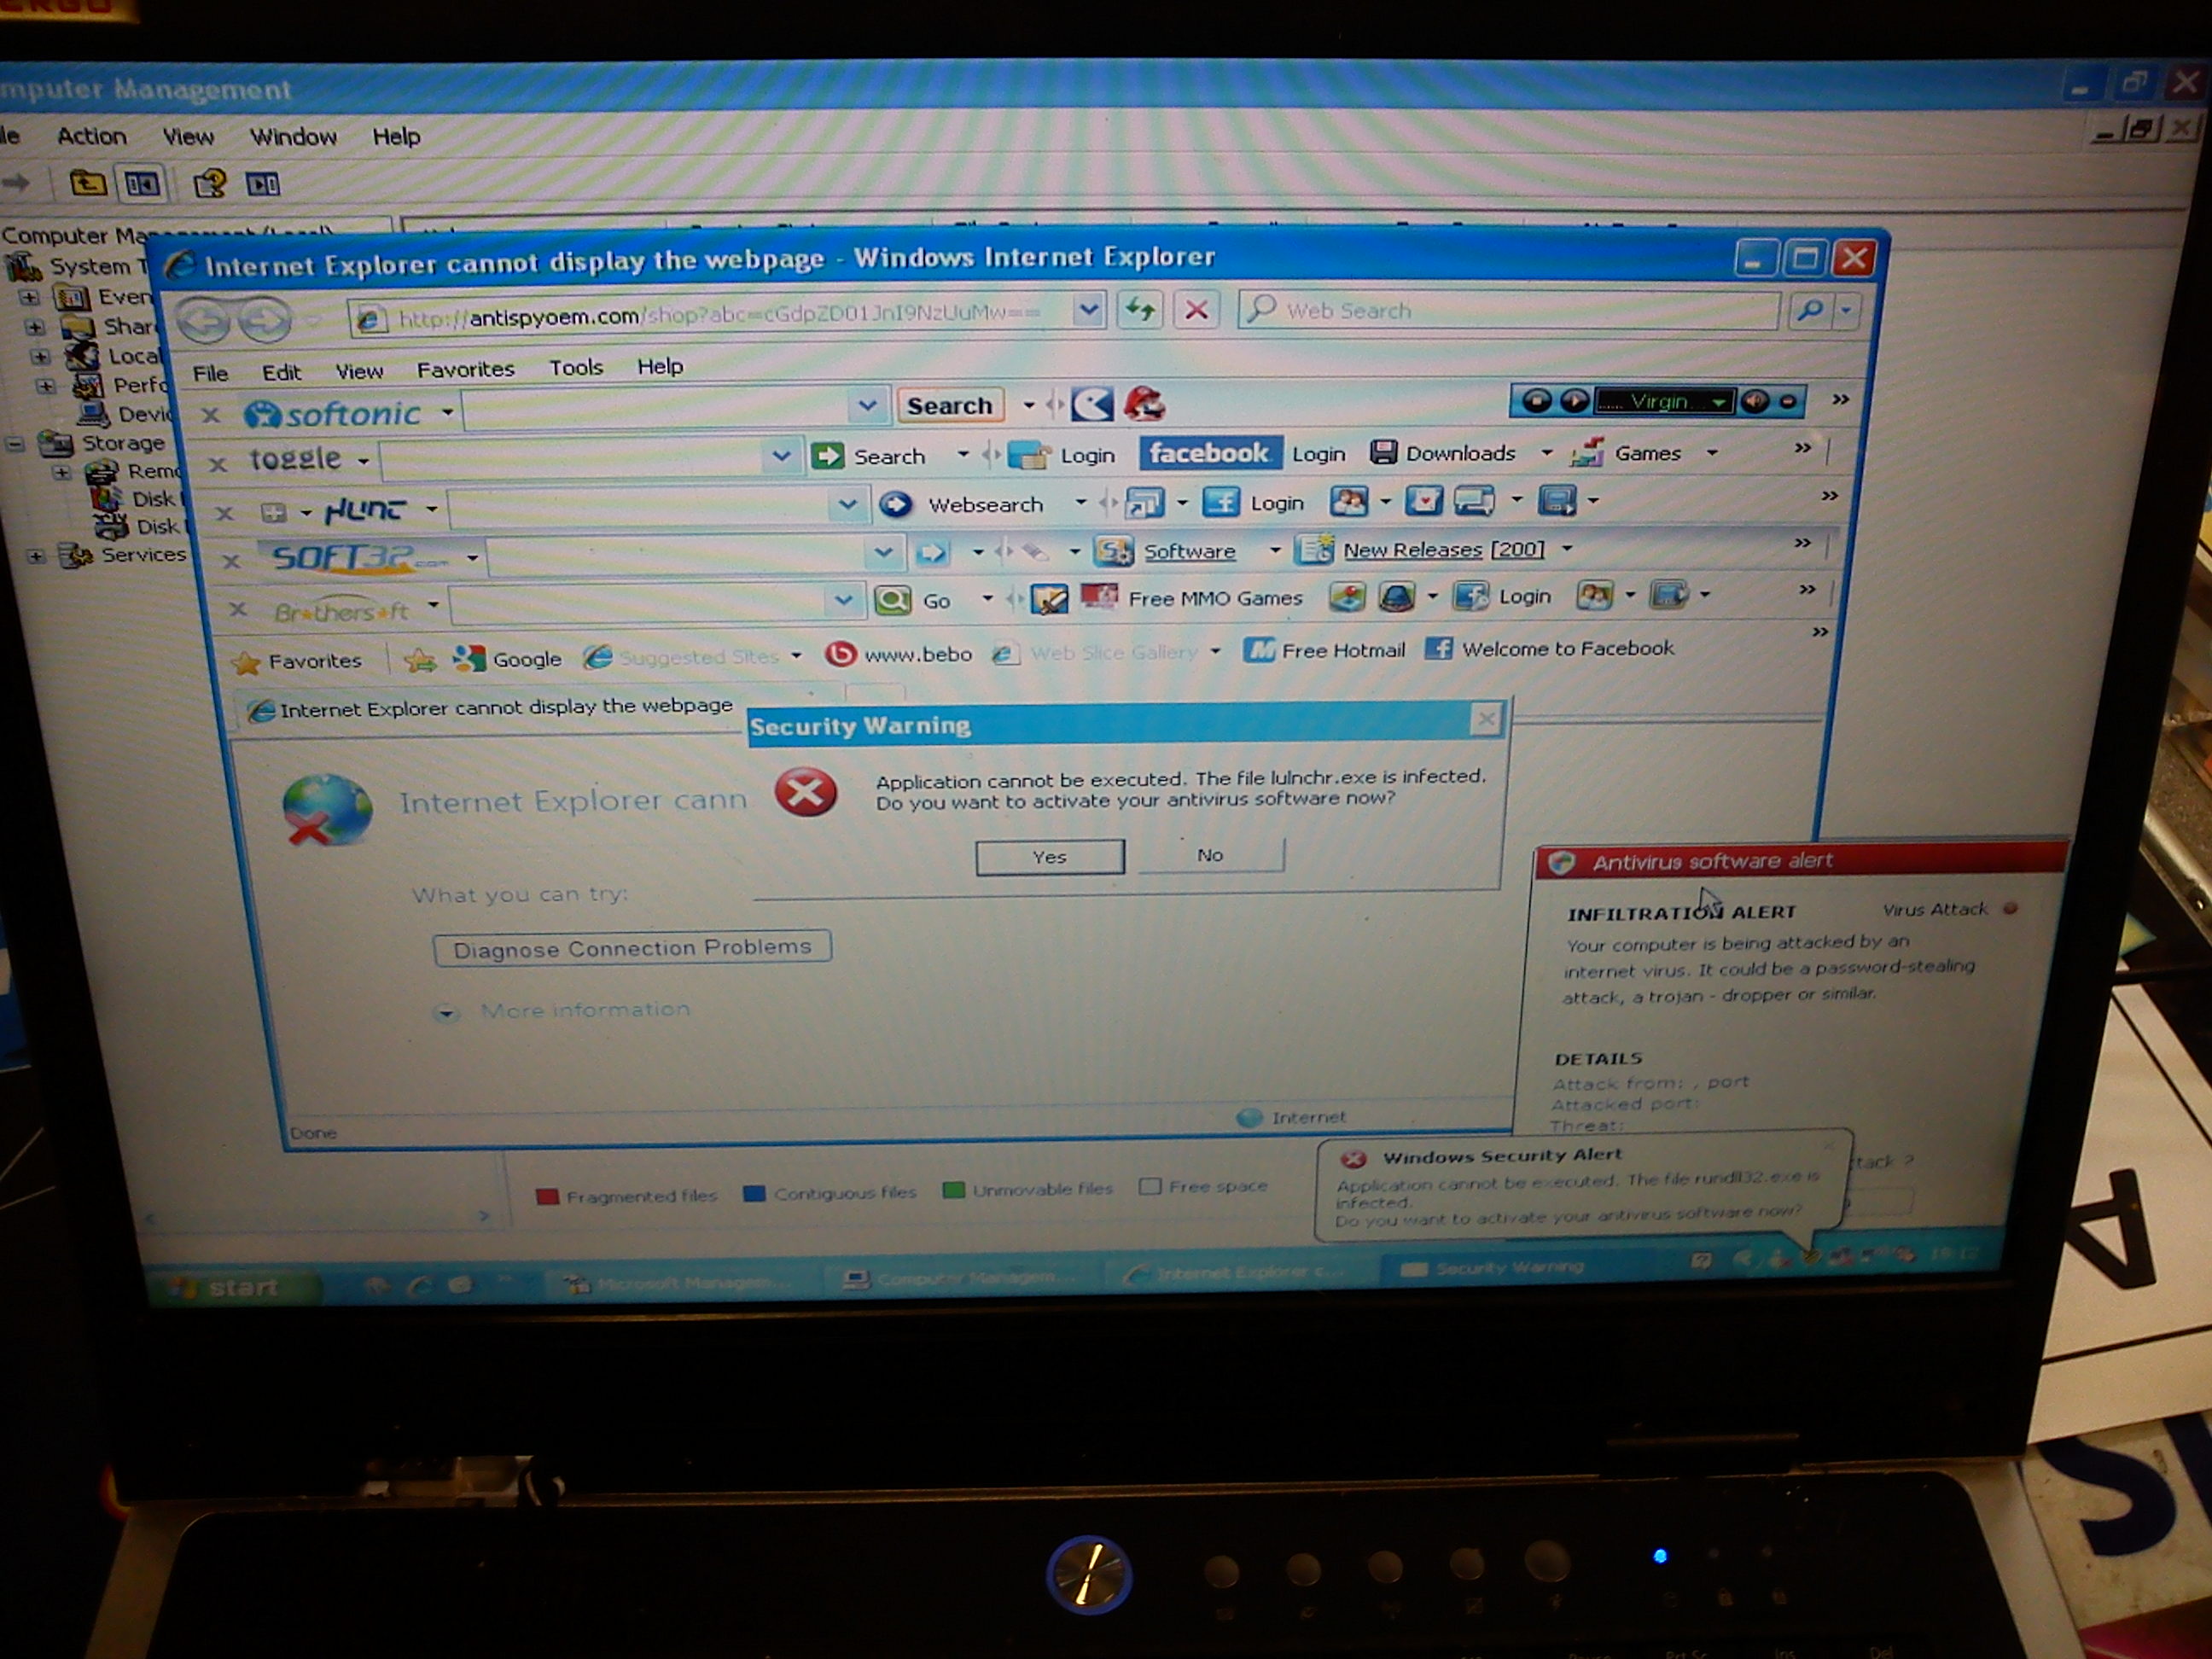
Task: Expand More information section
Action: coord(446,1013)
